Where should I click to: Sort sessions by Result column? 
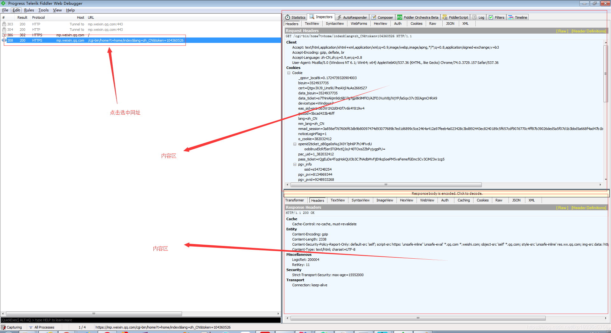pos(22,17)
